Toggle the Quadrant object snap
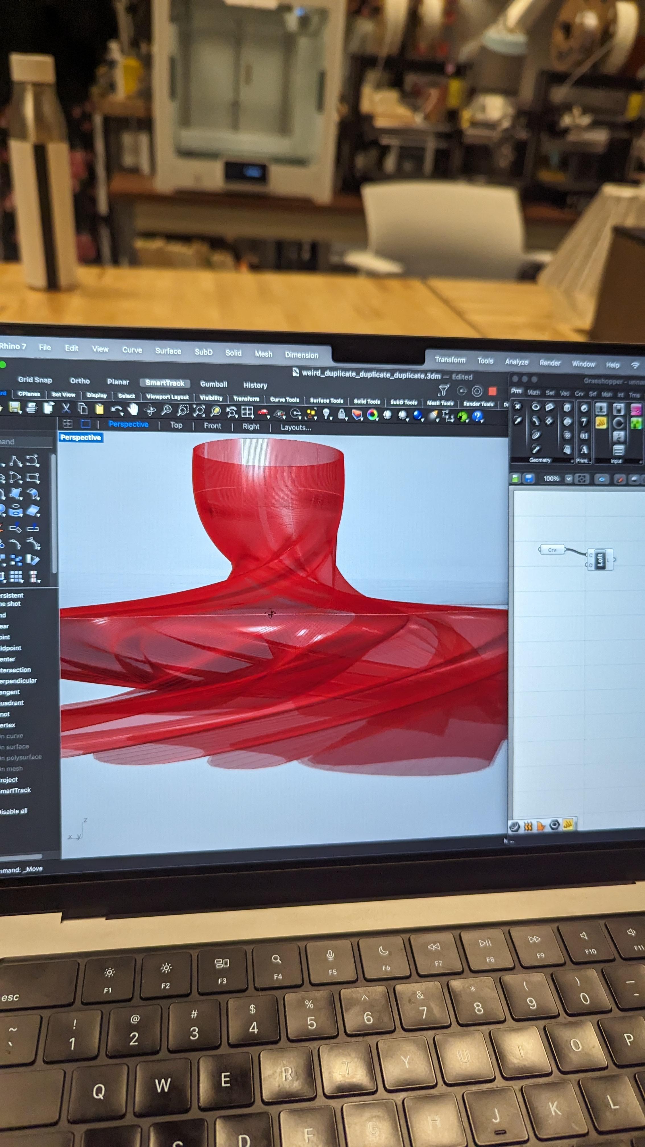The height and width of the screenshot is (1147, 645). tap(12, 703)
